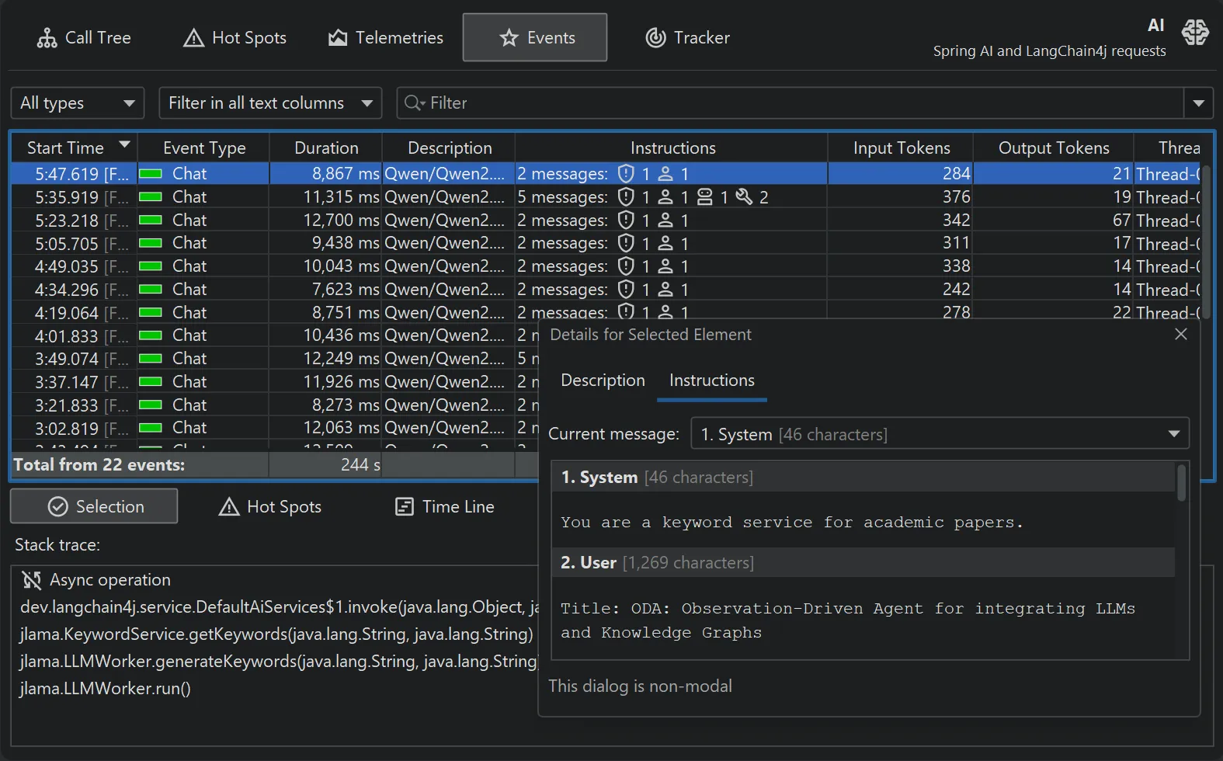
Task: Click the Telemetries chart icon
Action: click(337, 37)
